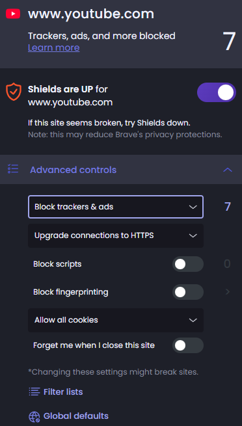The width and height of the screenshot is (242, 426).
Task: Open the Filter lists link
Action: pos(63,392)
